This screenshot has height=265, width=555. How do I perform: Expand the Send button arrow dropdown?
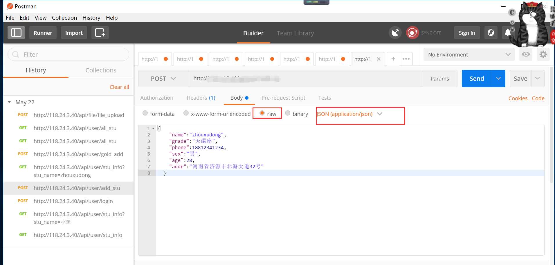[x=498, y=78]
